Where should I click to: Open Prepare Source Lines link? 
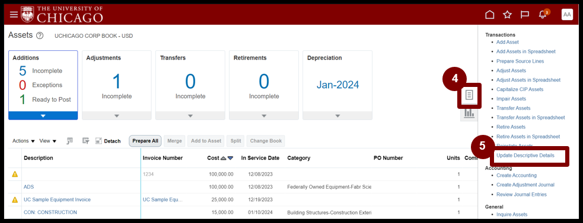coord(520,62)
